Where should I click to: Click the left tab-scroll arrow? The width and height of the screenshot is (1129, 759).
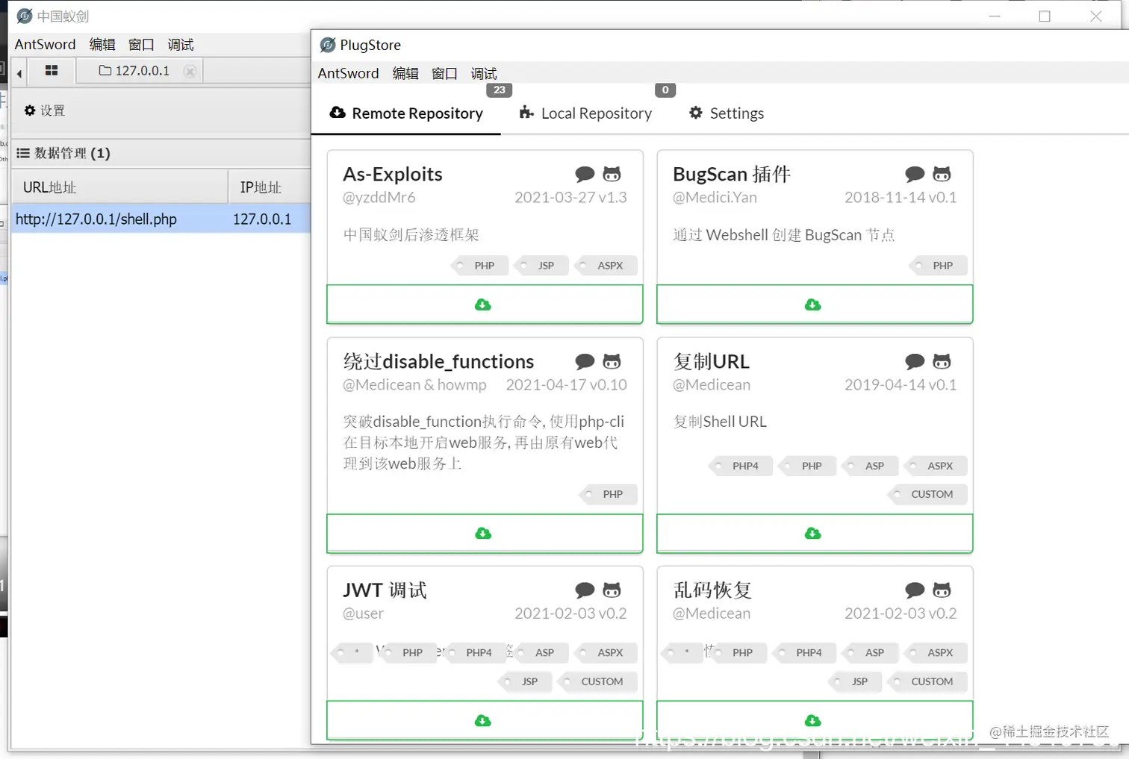pyautogui.click(x=19, y=72)
